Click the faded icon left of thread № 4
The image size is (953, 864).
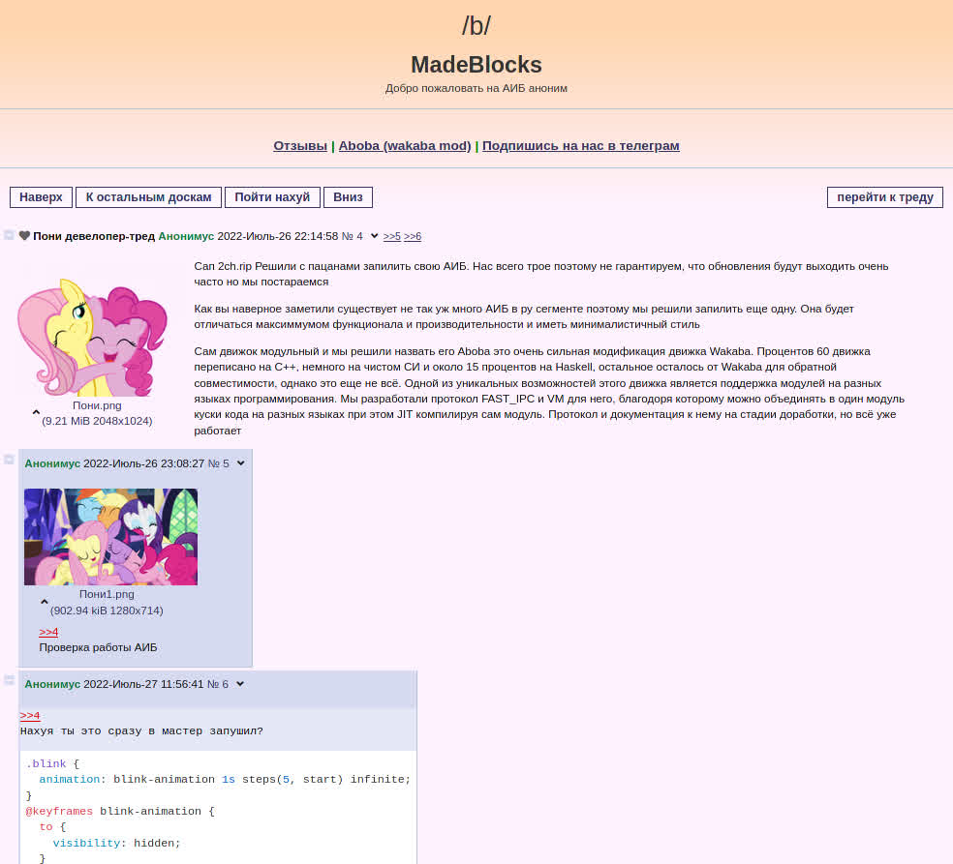coord(9,235)
